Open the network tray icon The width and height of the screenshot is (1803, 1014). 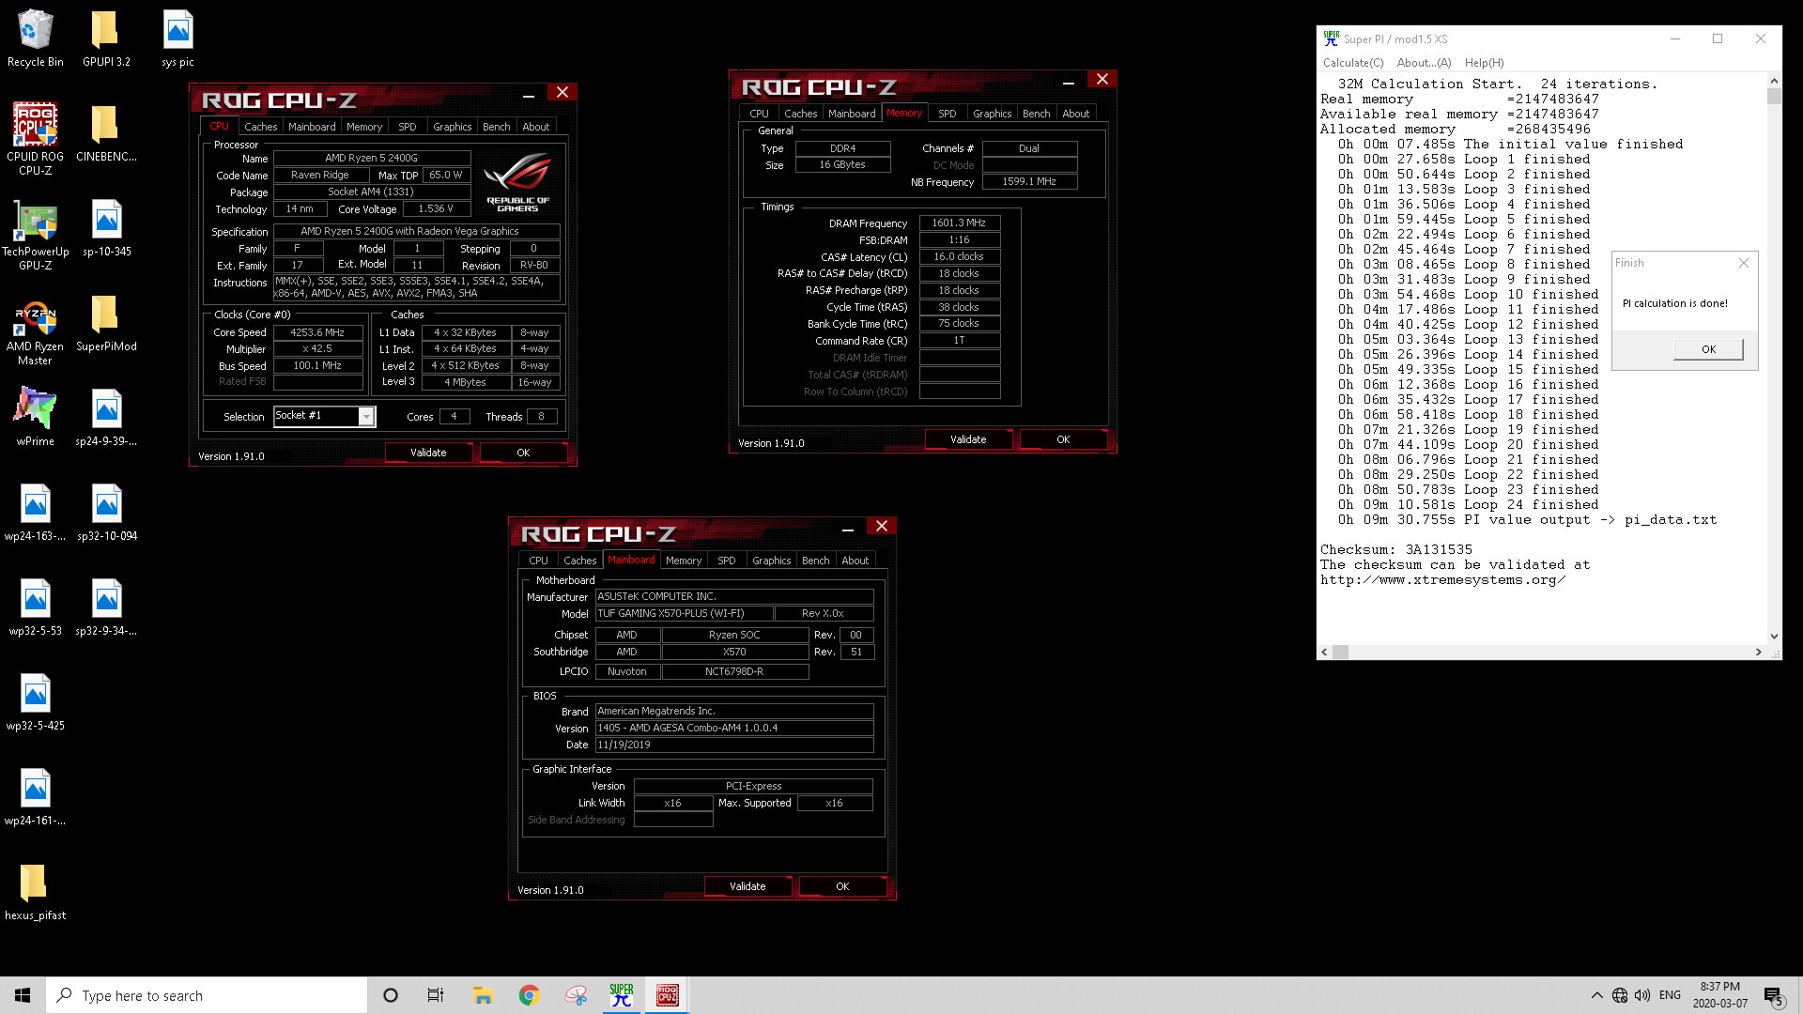coord(1620,995)
